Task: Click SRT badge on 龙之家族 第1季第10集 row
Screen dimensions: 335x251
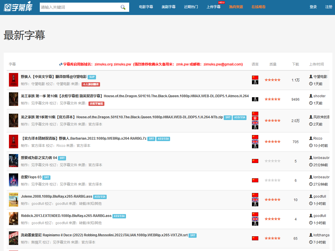Action: [228, 117]
